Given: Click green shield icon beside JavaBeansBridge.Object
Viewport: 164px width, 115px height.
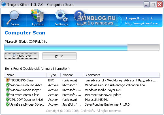Looking at the screenshot, I should tap(8, 104).
